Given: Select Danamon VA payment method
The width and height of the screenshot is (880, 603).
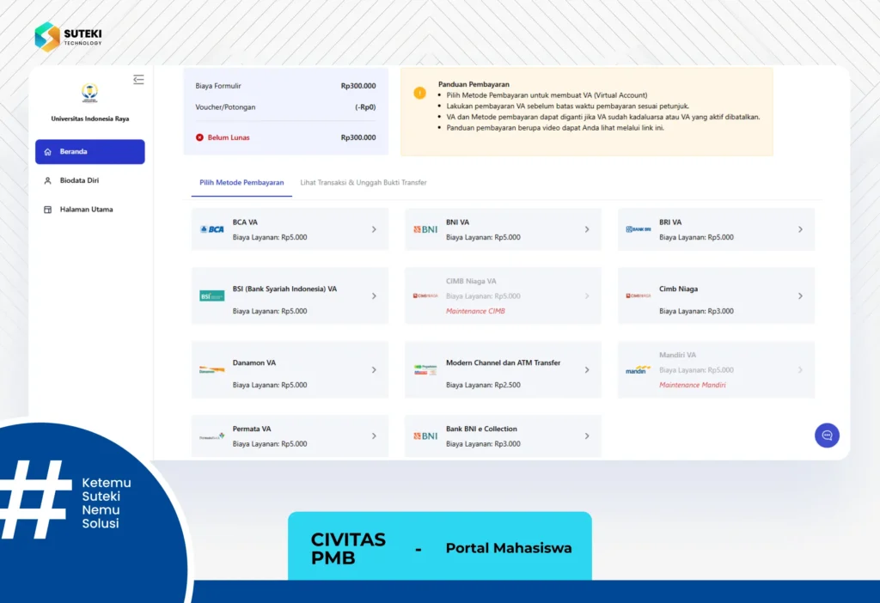Looking at the screenshot, I should pos(290,369).
